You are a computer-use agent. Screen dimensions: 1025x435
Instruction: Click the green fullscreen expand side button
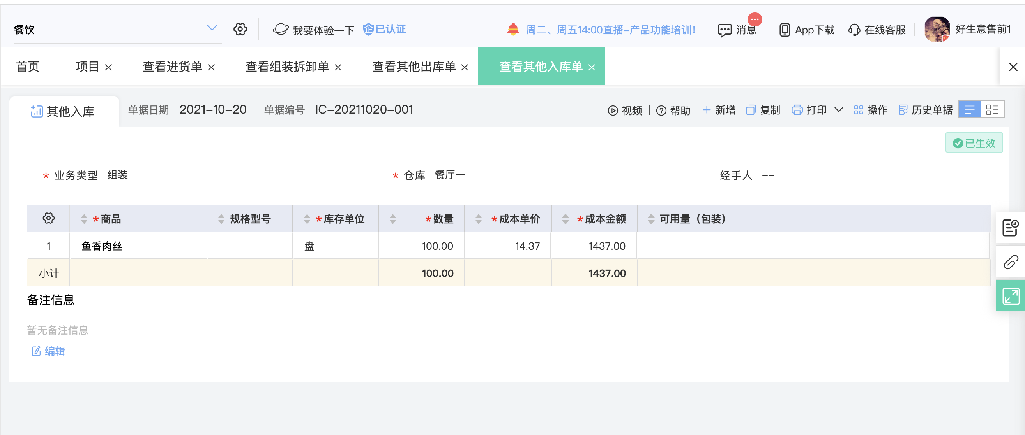[x=1011, y=296]
